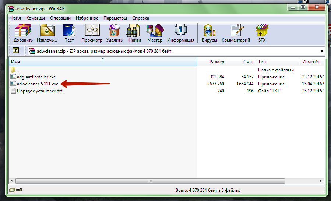Image resolution: width=331 pixels, height=201 pixels.
Task: Click the 54 157 packed size value
Action: 247,77
